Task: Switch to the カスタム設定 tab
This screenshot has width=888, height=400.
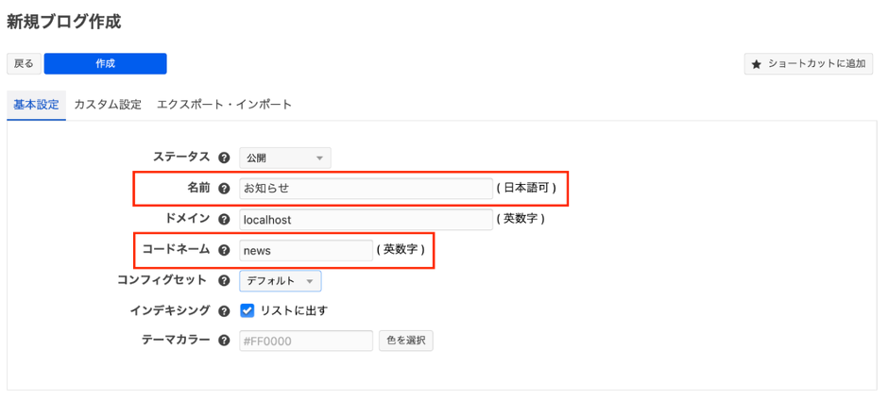Action: (108, 105)
